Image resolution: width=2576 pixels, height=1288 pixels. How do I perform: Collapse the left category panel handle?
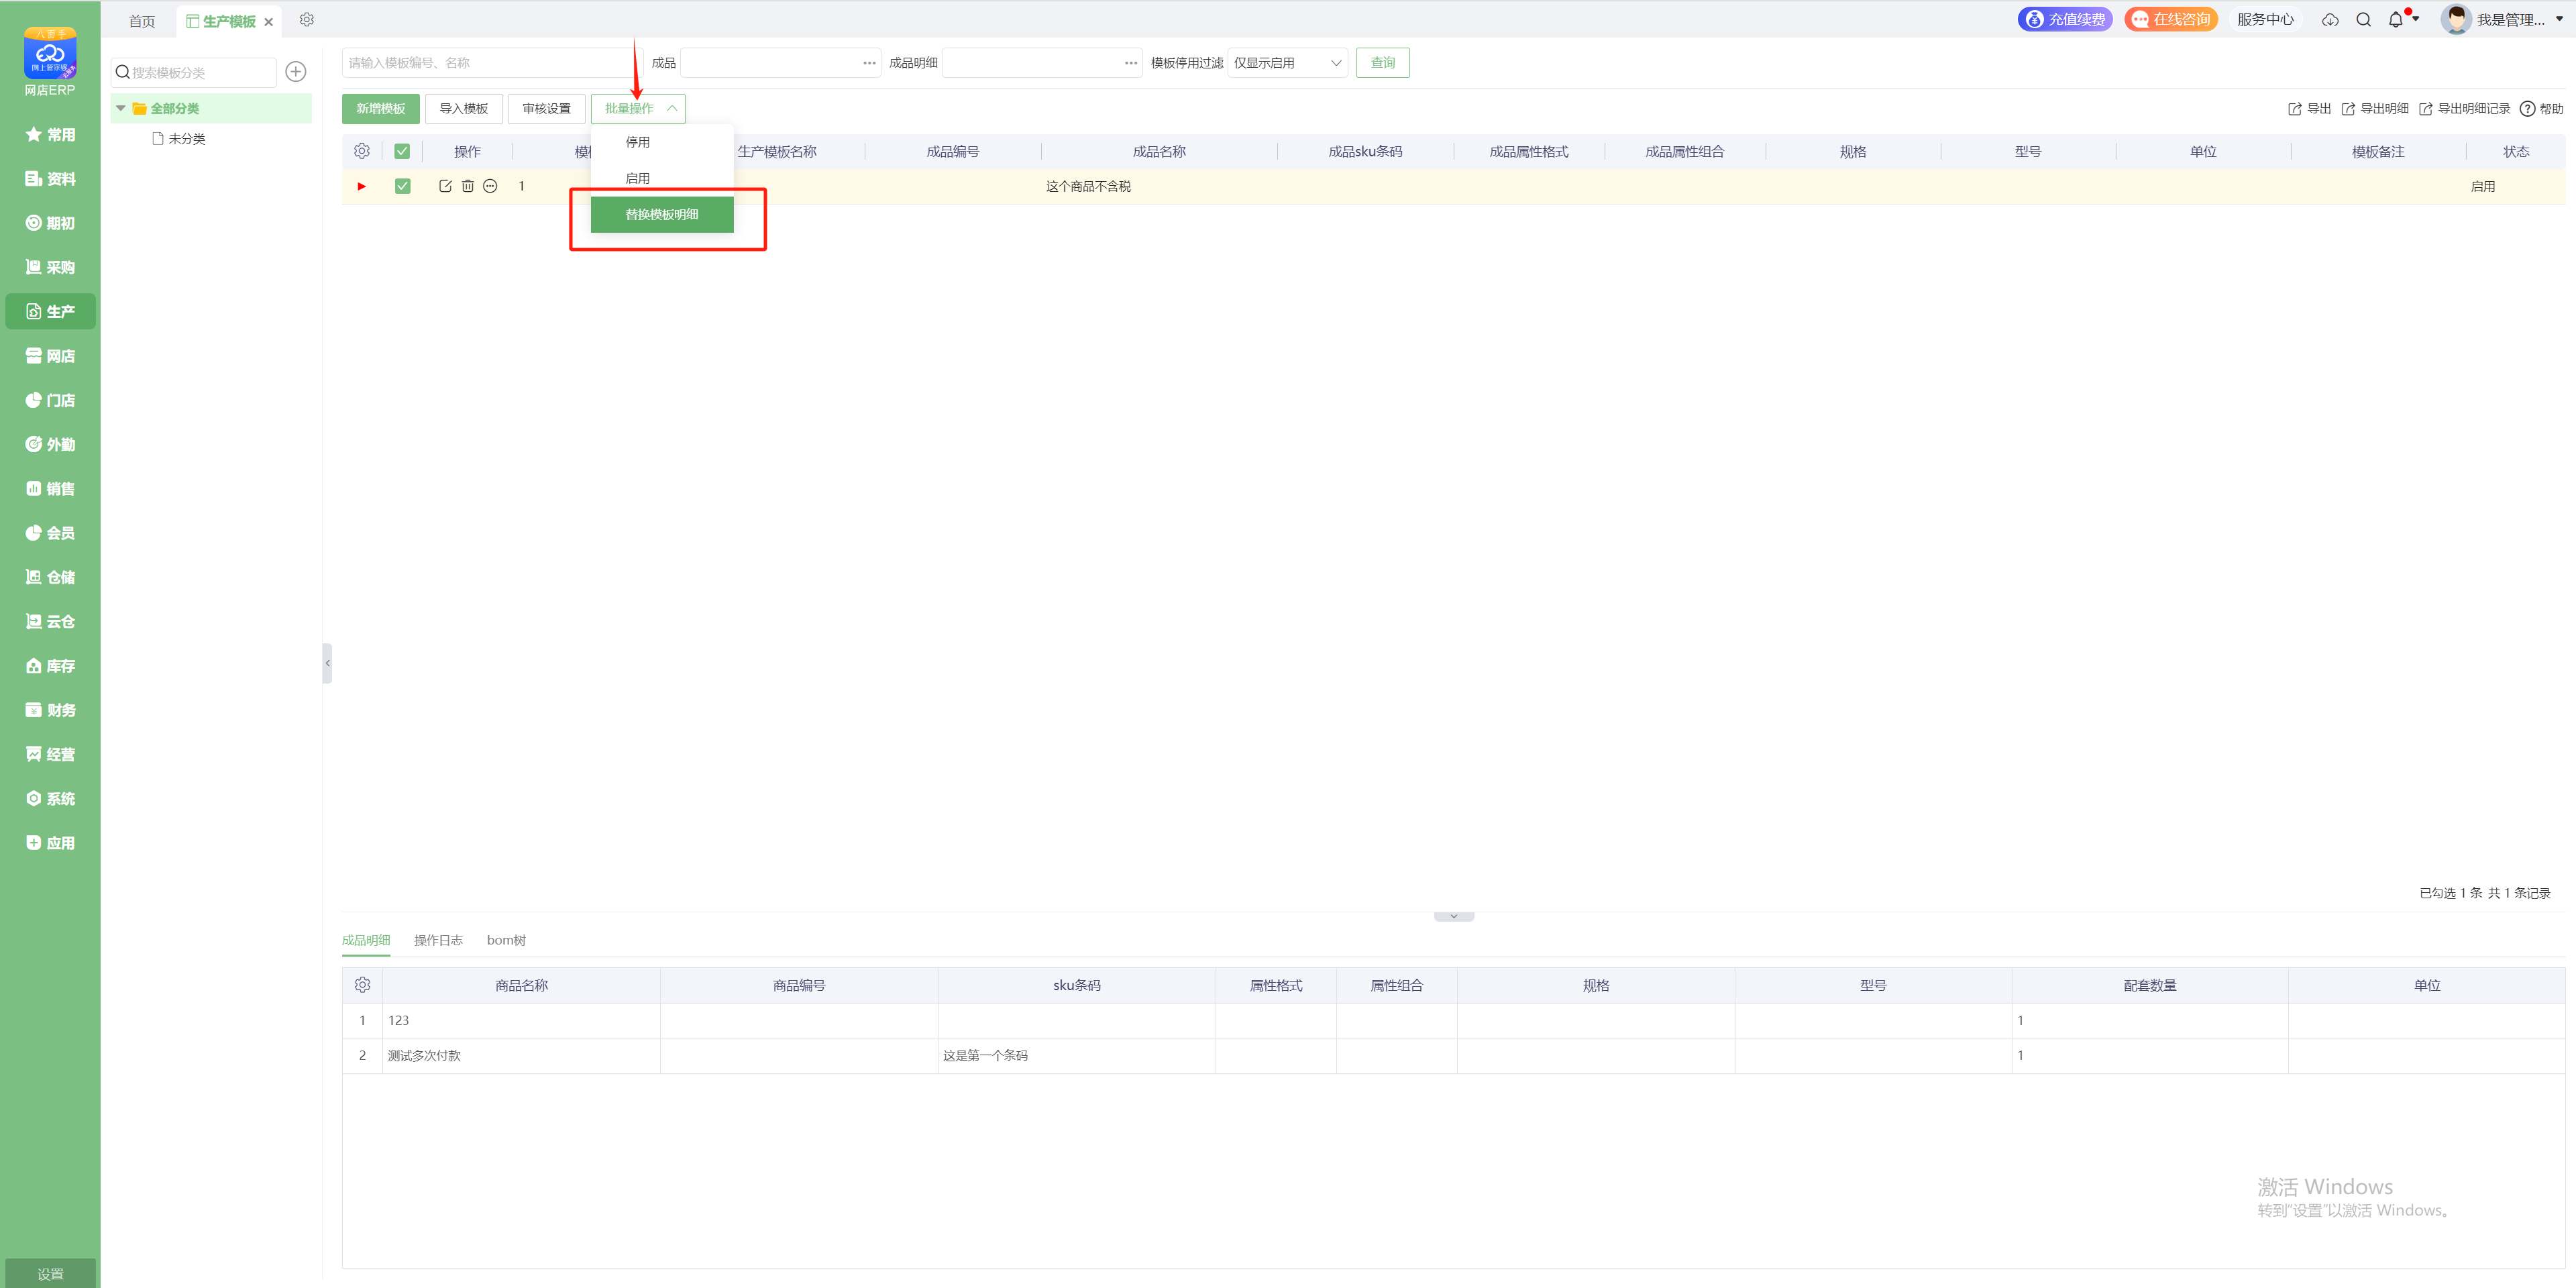[x=327, y=663]
